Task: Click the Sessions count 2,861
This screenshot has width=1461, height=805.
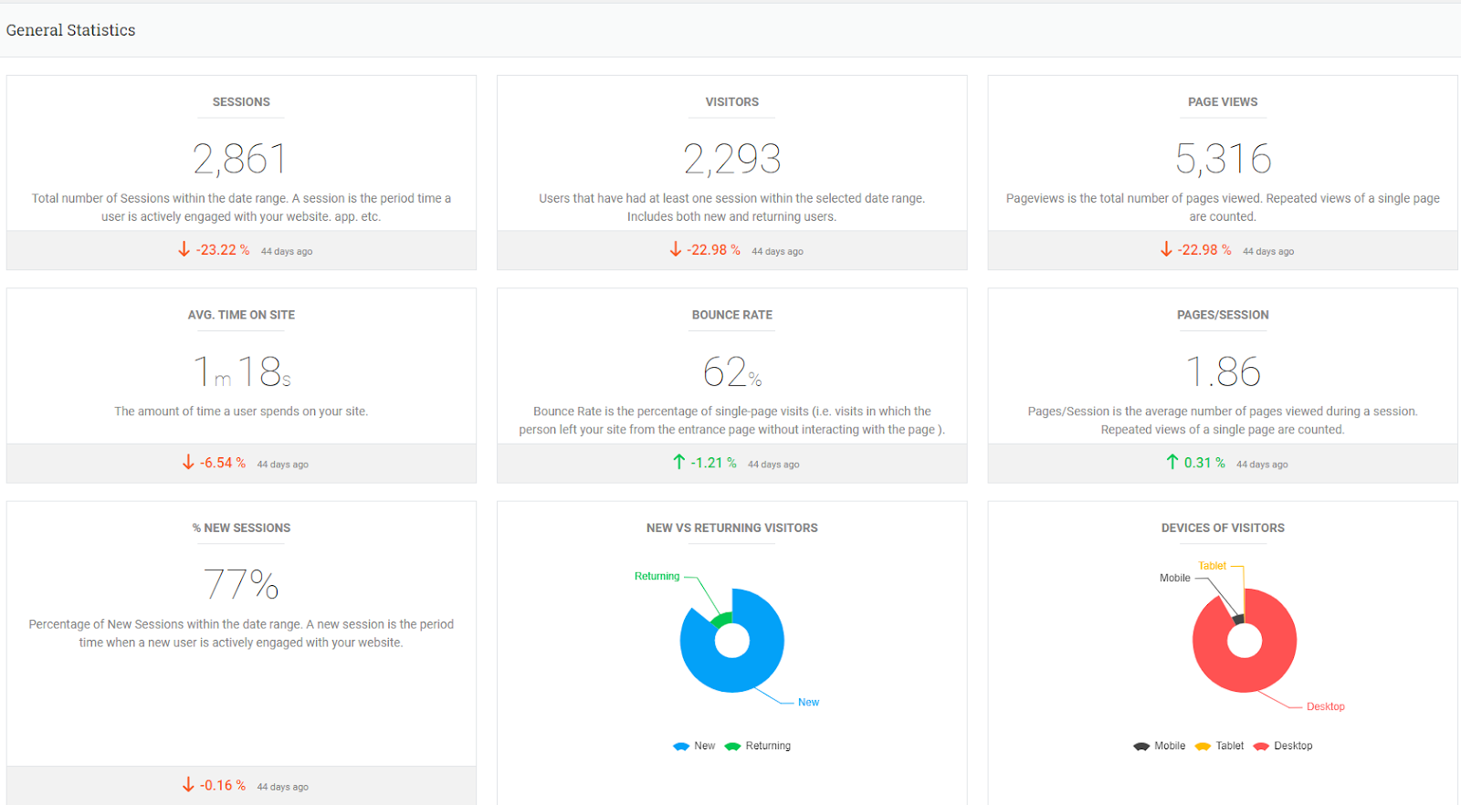Action: coord(241,159)
